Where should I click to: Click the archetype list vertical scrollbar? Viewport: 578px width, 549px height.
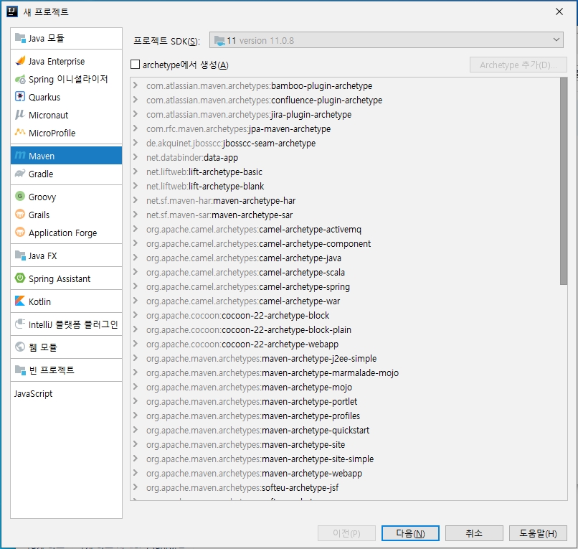click(563, 181)
